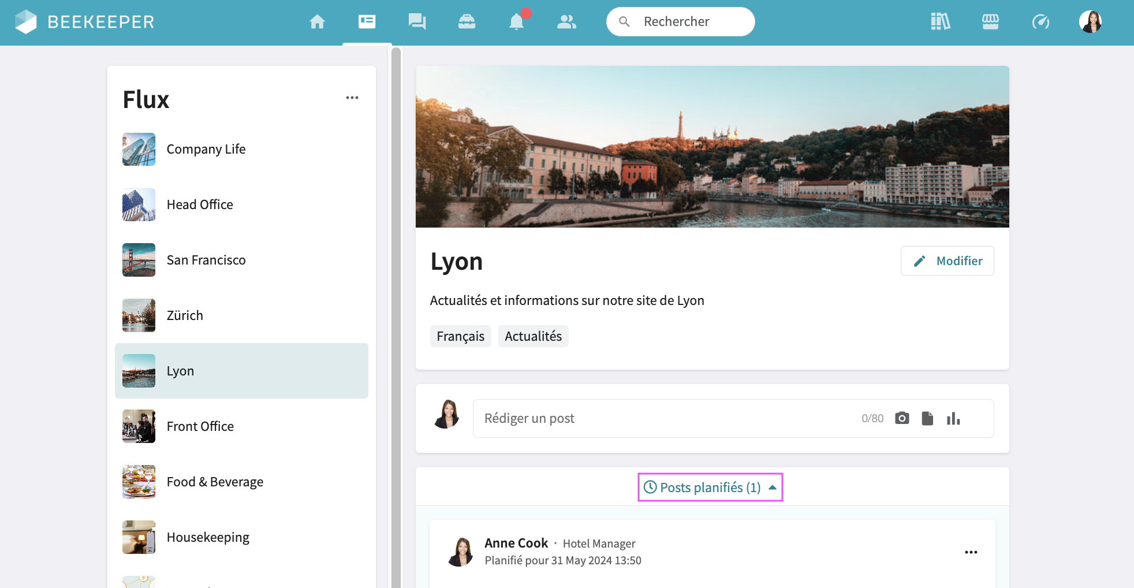Open the Chats icon

(417, 22)
